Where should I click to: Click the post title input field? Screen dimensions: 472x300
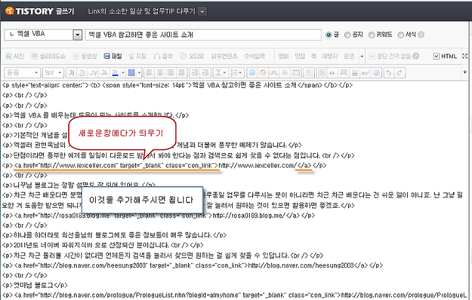click(x=203, y=35)
